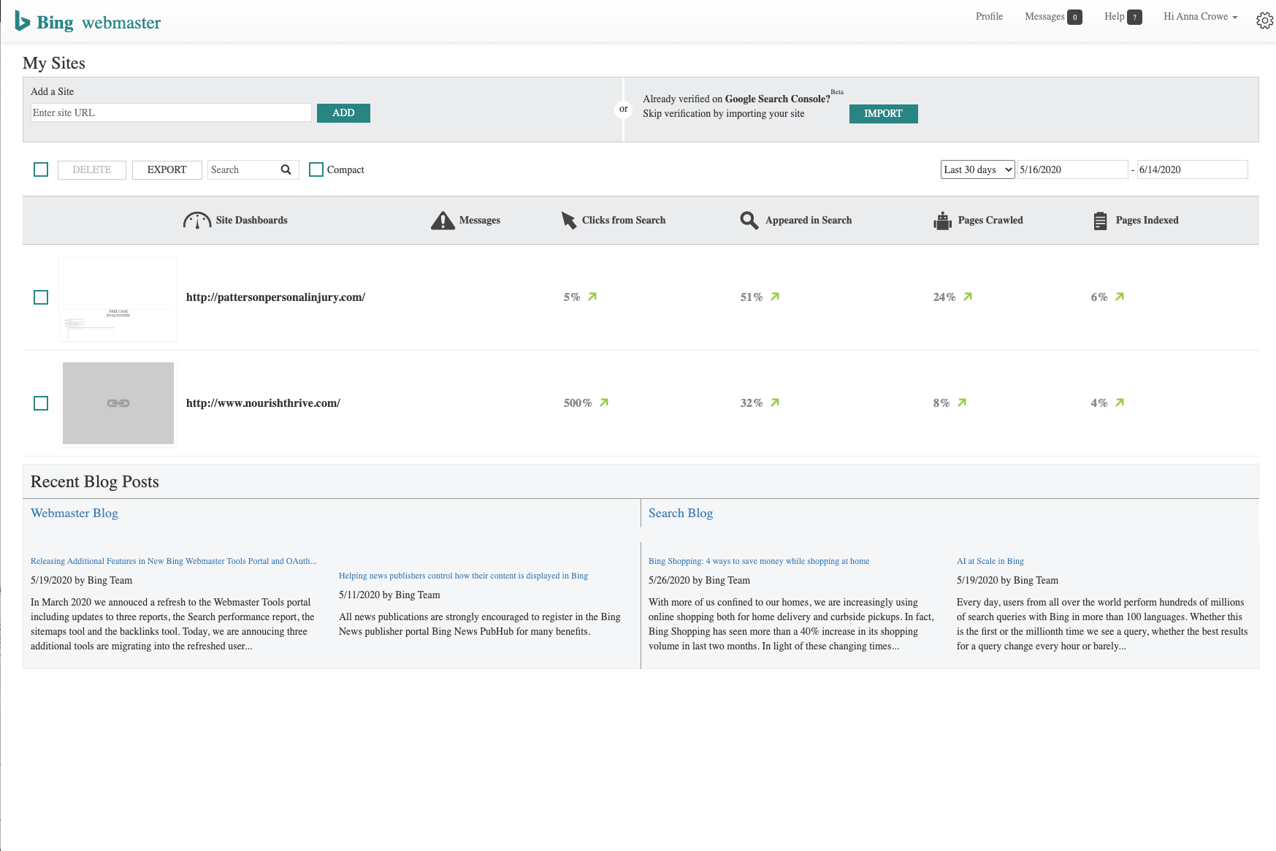Image resolution: width=1276 pixels, height=851 pixels.
Task: Click the search magnifier in the search box
Action: [286, 169]
